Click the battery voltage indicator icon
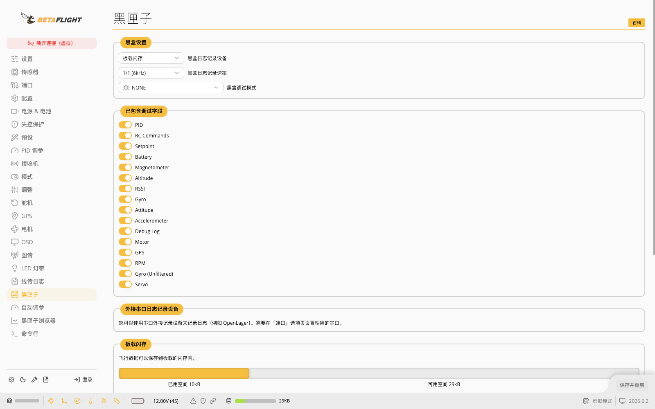 click(138, 401)
